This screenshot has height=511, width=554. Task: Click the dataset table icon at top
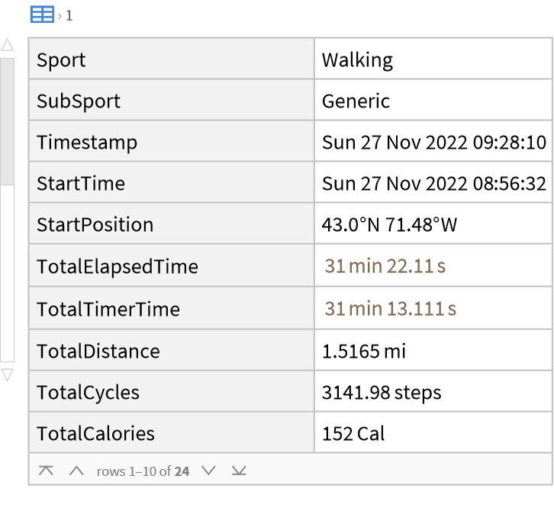click(x=42, y=14)
